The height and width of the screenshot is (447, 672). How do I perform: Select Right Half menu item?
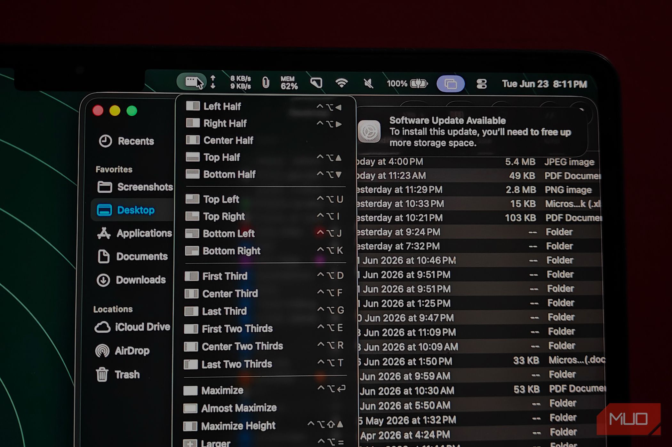click(264, 123)
